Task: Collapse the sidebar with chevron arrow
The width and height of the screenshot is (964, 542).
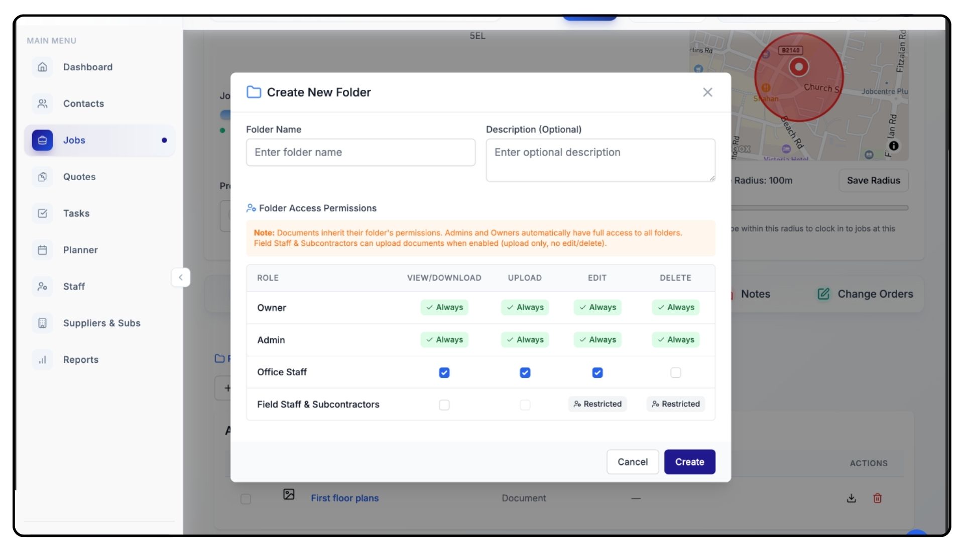Action: 181,277
